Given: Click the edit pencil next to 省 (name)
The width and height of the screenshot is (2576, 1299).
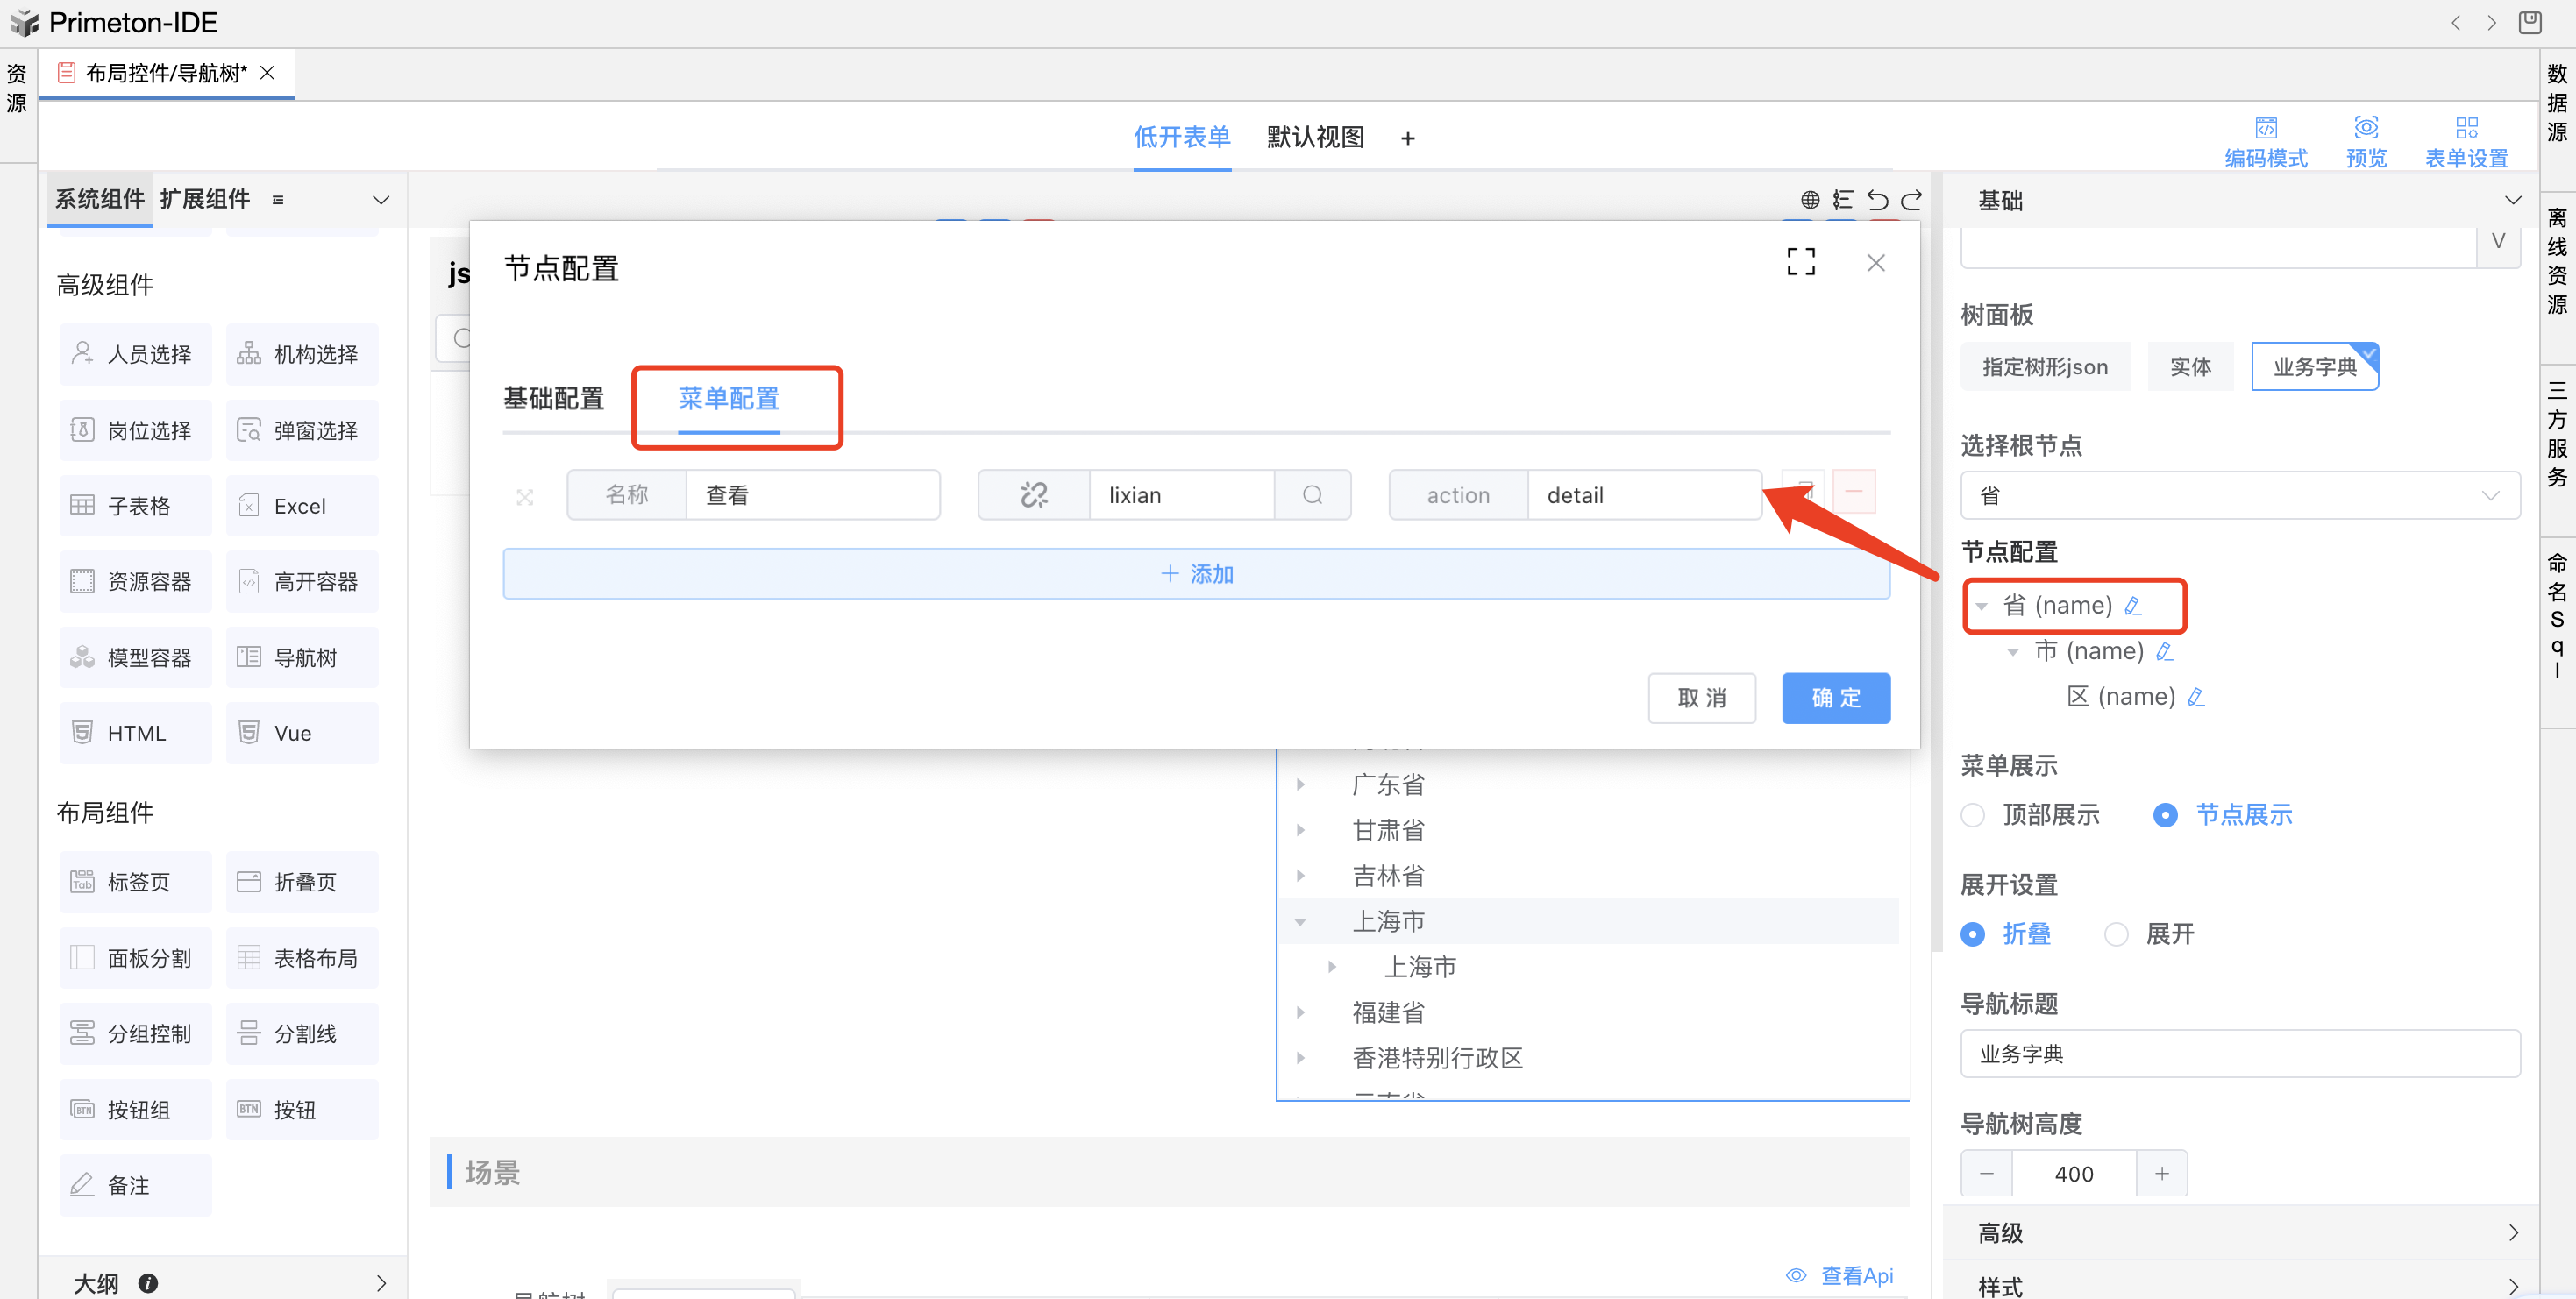Looking at the screenshot, I should pyautogui.click(x=2133, y=606).
